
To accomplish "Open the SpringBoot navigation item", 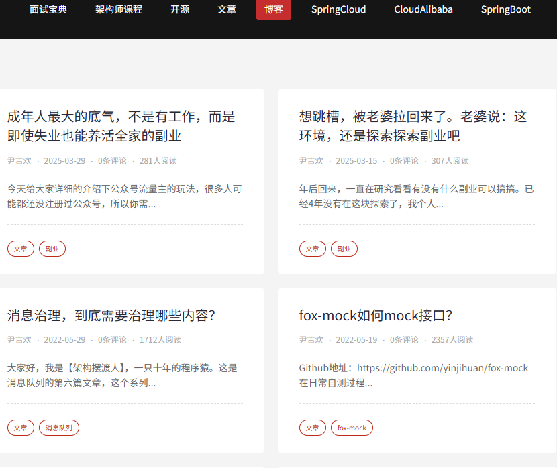I will point(506,9).
